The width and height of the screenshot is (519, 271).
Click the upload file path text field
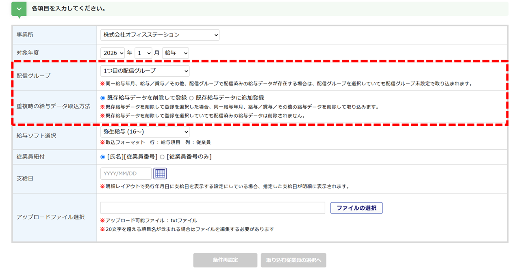click(213, 208)
